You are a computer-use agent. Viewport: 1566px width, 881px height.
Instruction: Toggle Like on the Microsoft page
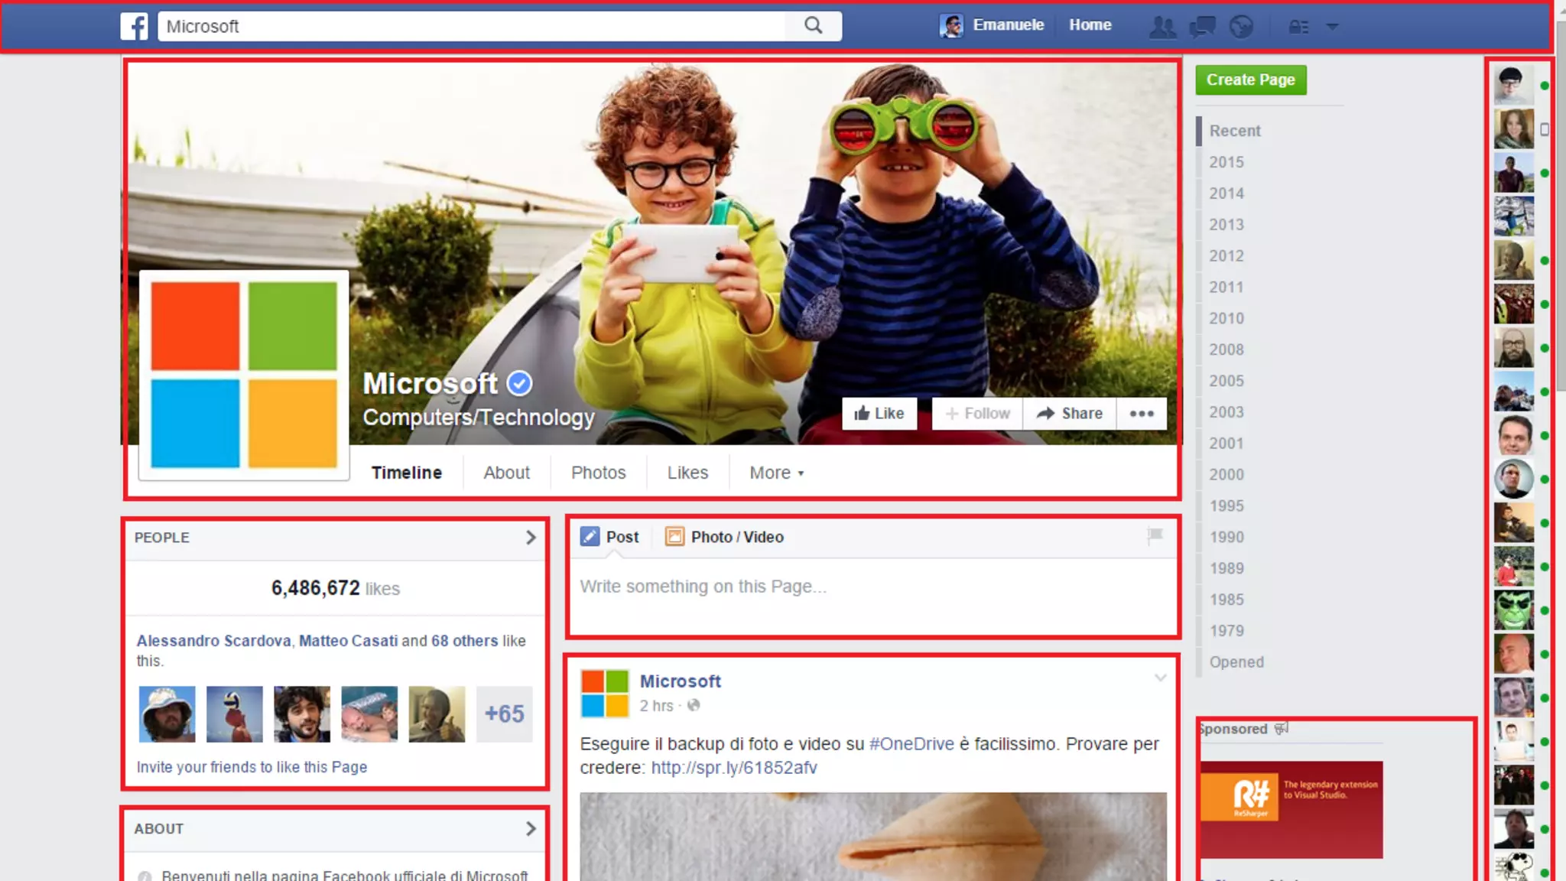tap(879, 414)
